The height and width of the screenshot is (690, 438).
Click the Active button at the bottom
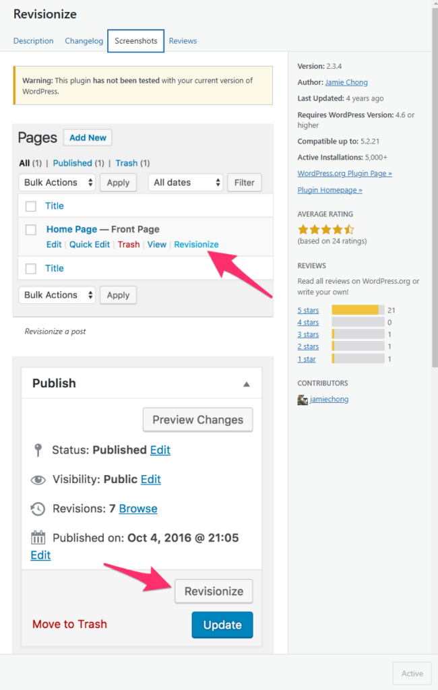pyautogui.click(x=412, y=673)
